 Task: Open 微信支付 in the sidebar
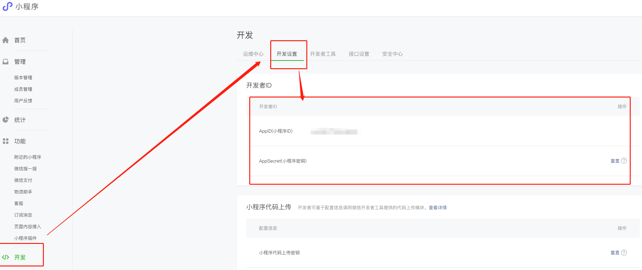pyautogui.click(x=23, y=180)
